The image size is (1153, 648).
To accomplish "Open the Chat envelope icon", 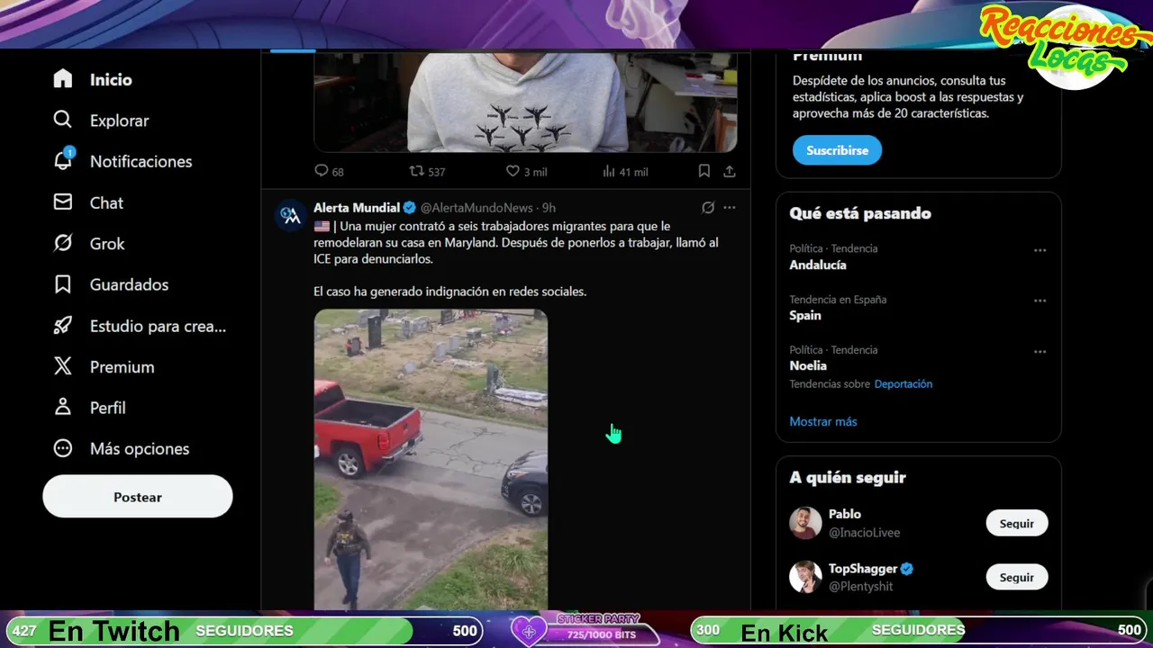I will (62, 202).
